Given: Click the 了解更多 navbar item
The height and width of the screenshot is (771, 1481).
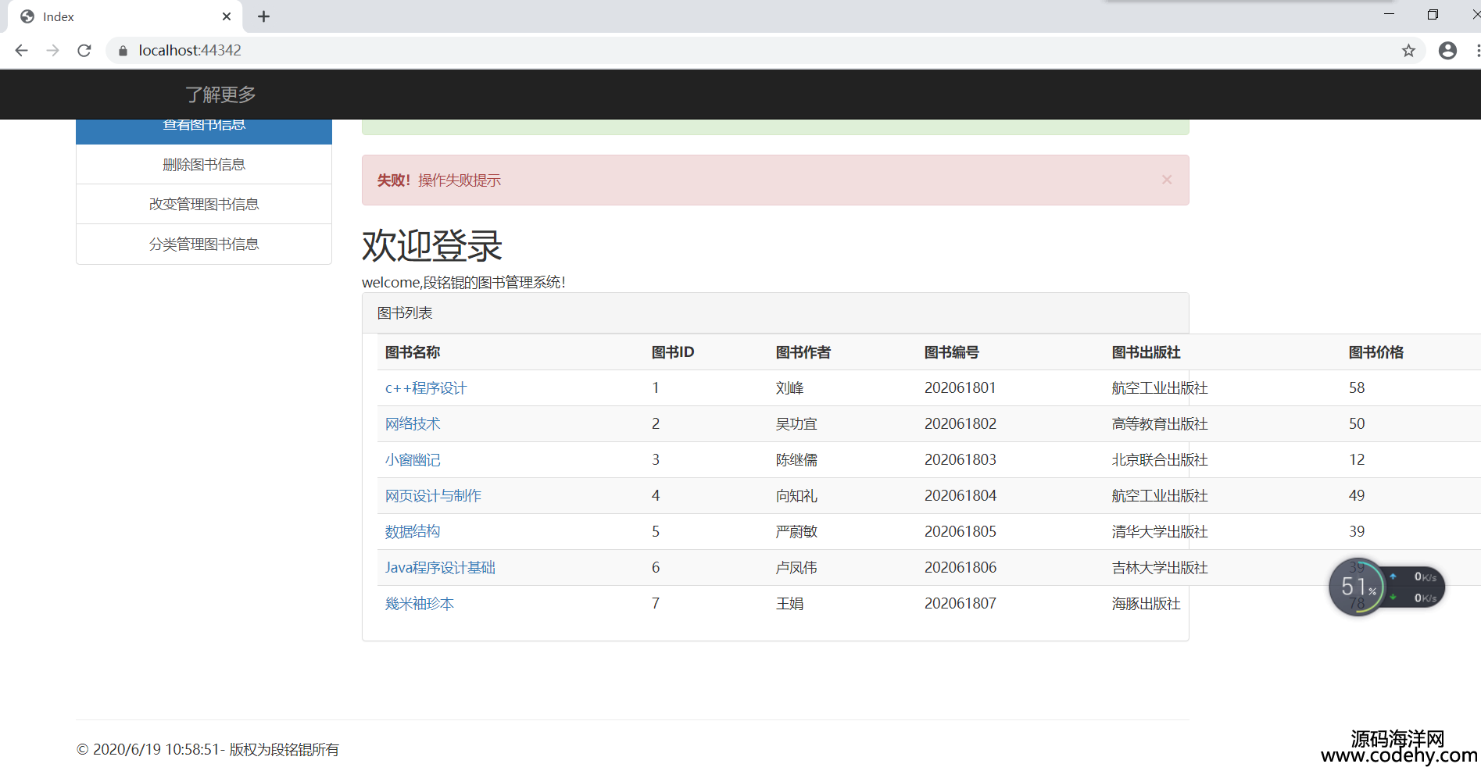Looking at the screenshot, I should tap(220, 95).
